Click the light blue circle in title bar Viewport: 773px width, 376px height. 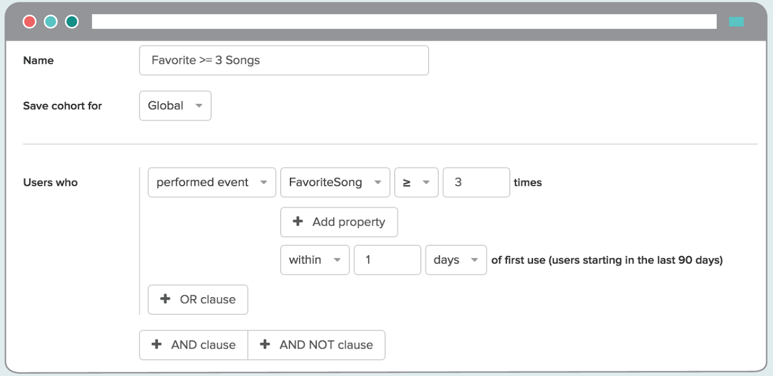[x=51, y=22]
